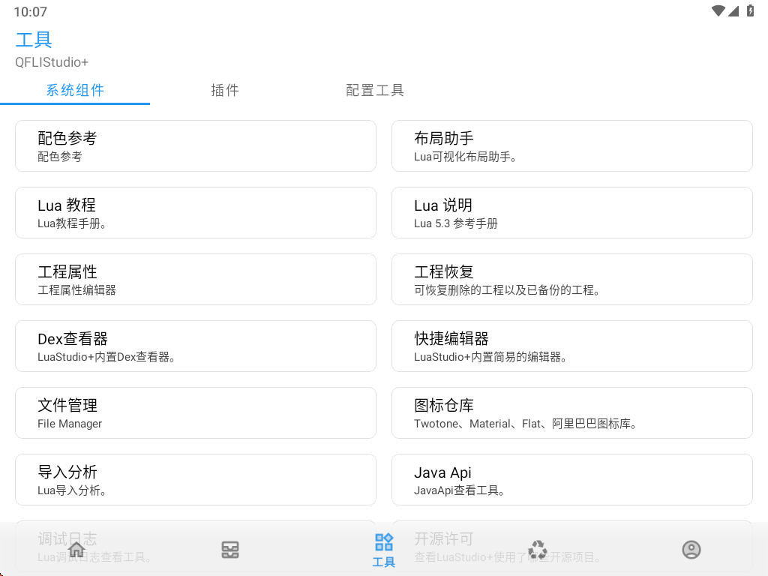Open the account profile icon
This screenshot has height=576, width=768.
click(x=691, y=550)
